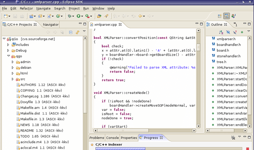This screenshot has width=254, height=150.
Task: Click the Outline tab icon
Action: (x=208, y=24)
